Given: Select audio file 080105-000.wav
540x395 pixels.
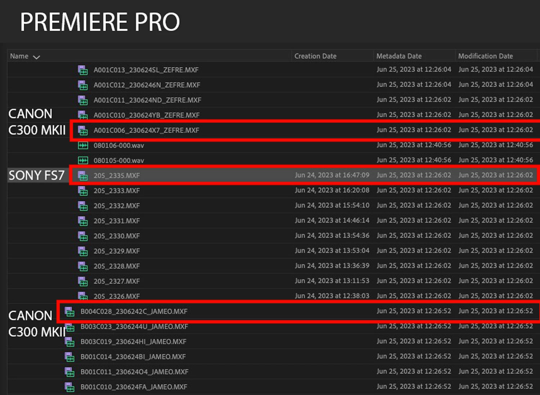Looking at the screenshot, I should (119, 160).
